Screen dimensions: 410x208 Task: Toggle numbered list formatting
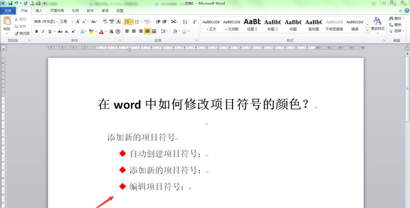(x=137, y=22)
